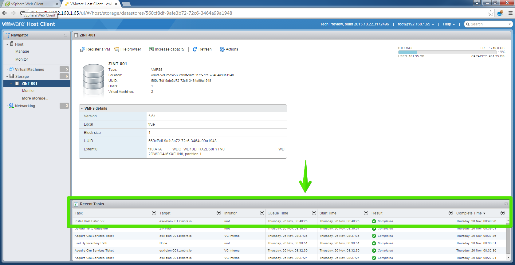Click the large datastore cylinder image
Viewport: 515px width, 265px height.
[x=93, y=80]
